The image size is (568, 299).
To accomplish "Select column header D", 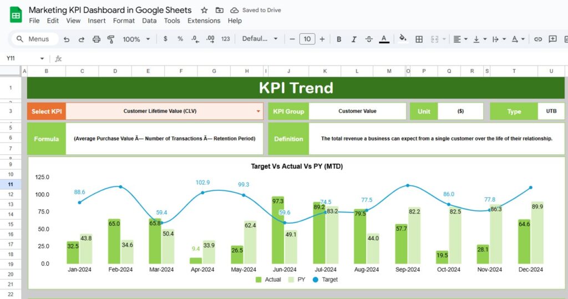I will pyautogui.click(x=115, y=71).
